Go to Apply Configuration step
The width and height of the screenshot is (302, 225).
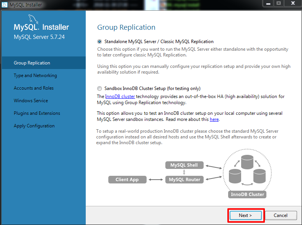pos(34,126)
